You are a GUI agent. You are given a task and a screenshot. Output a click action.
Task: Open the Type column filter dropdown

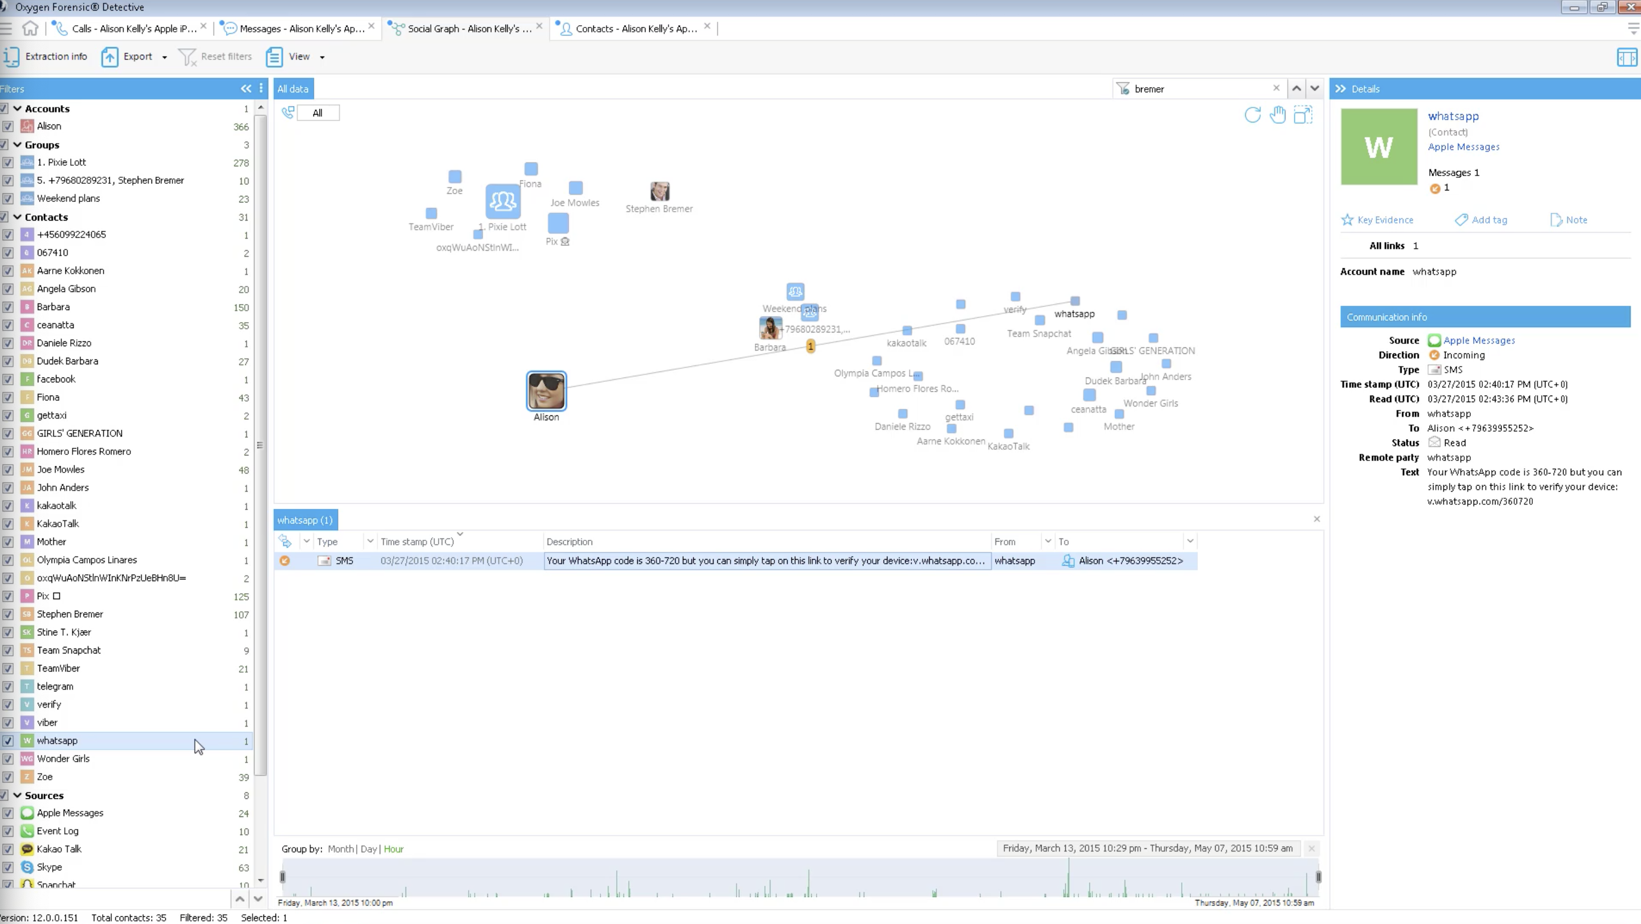[x=370, y=541]
